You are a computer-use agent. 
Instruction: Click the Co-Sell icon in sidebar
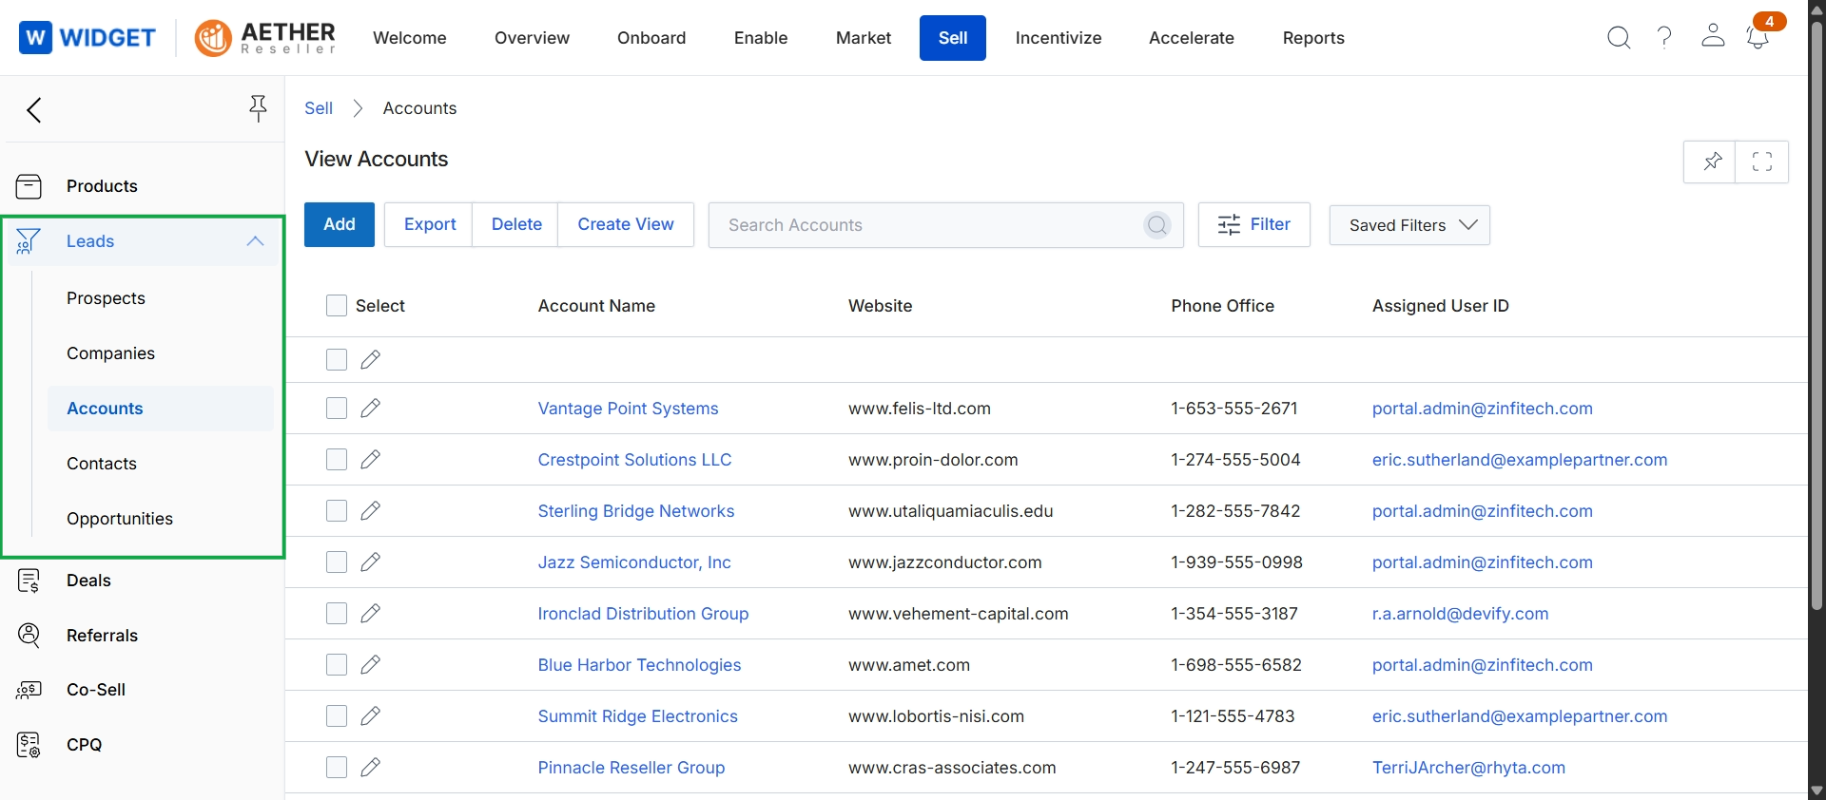[29, 690]
